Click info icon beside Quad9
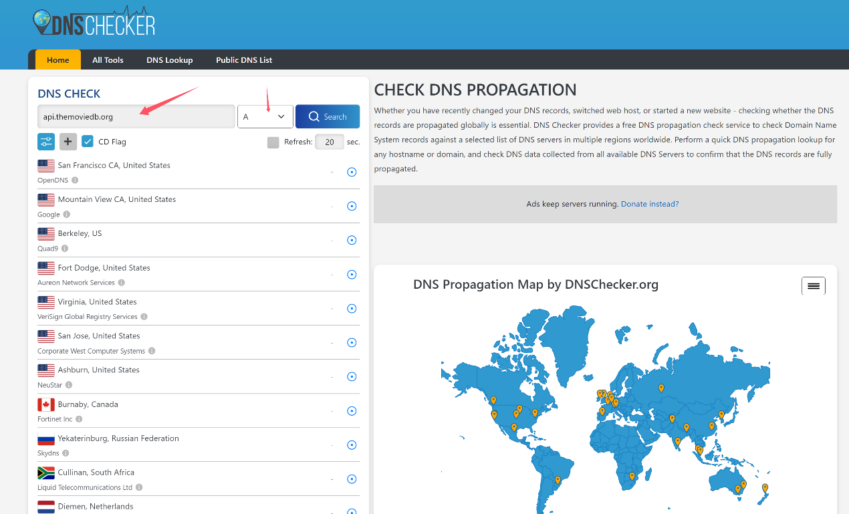 coord(65,249)
